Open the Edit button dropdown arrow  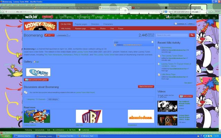click(x=53, y=35)
